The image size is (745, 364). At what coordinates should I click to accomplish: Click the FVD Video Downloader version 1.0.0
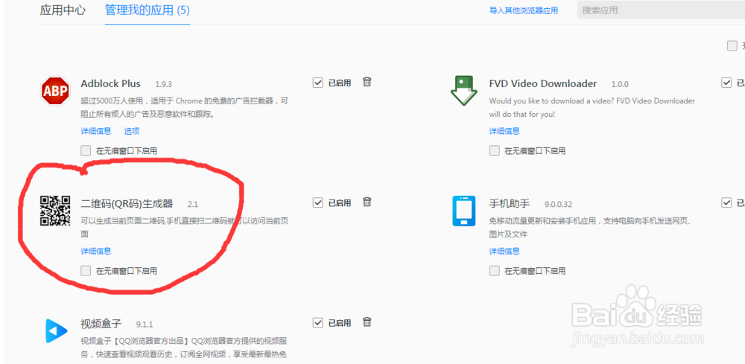click(620, 84)
